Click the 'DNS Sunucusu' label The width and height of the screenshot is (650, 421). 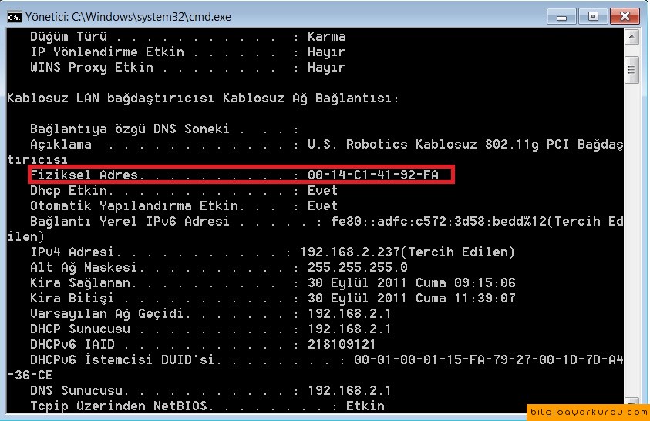tap(76, 390)
